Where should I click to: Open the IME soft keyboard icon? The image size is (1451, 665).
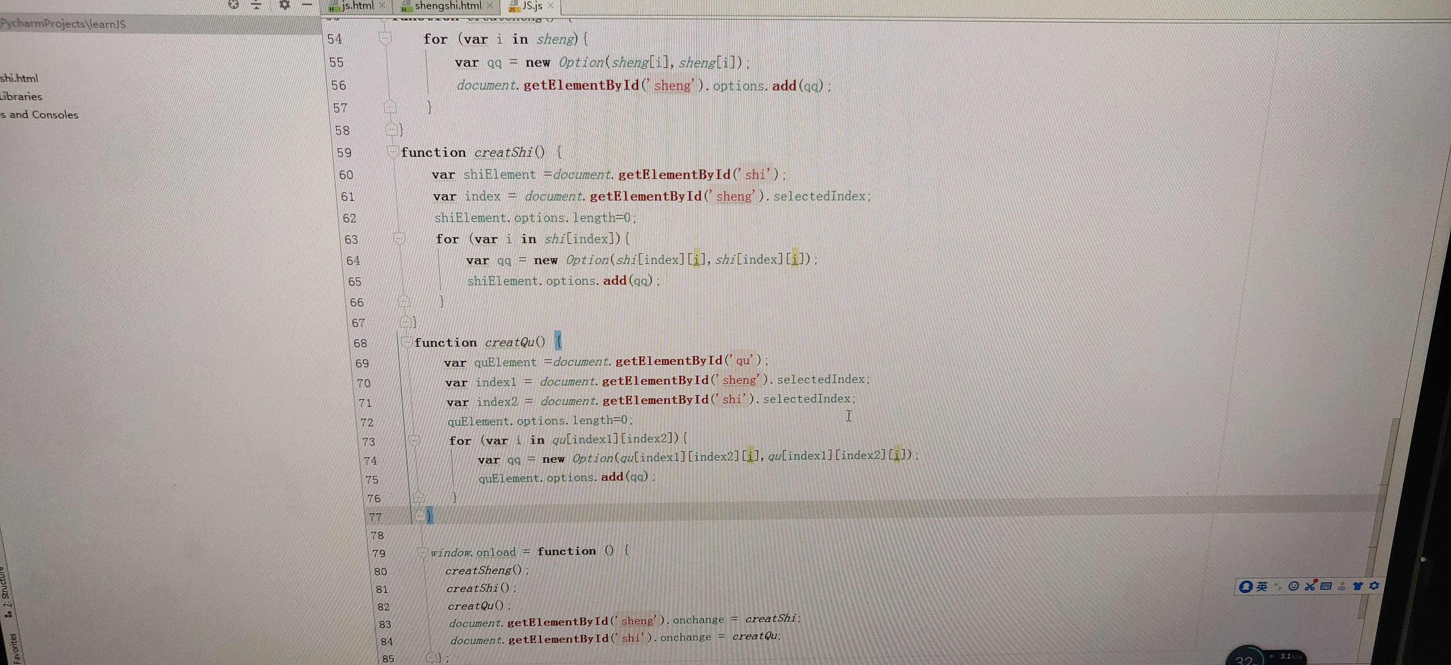(x=1326, y=586)
